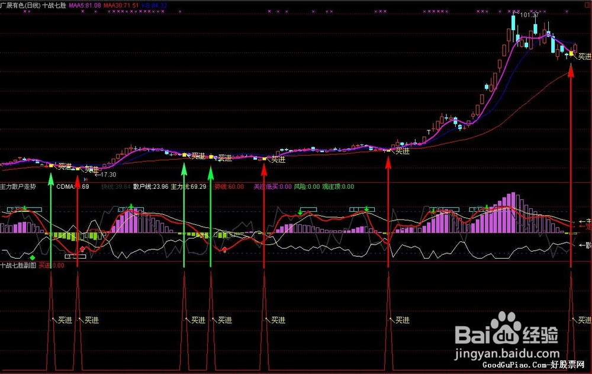Click the blue K8 value readout
The image size is (592, 374).
154,5
